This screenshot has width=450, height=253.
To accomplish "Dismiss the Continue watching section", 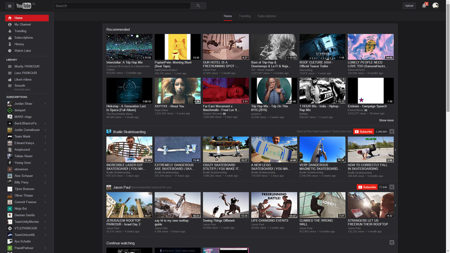I will (392, 242).
